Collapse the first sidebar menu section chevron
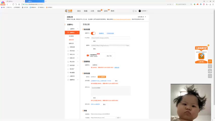 pos(78,29)
